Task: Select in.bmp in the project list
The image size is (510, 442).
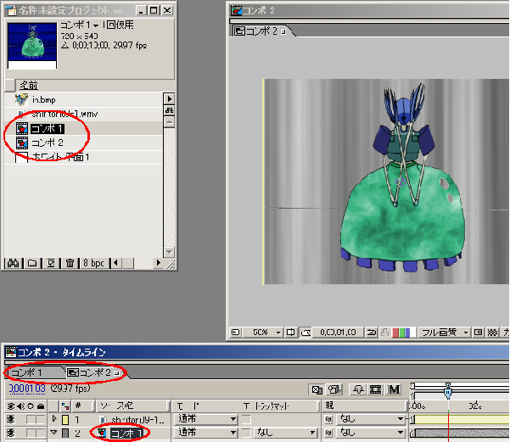Action: pos(42,99)
